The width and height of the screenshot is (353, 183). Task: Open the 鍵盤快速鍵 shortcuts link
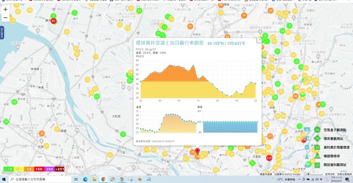[266, 174]
